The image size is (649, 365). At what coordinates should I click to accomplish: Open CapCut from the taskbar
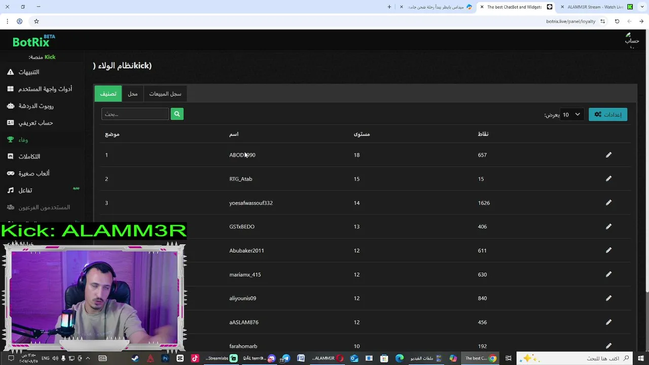coord(180,358)
